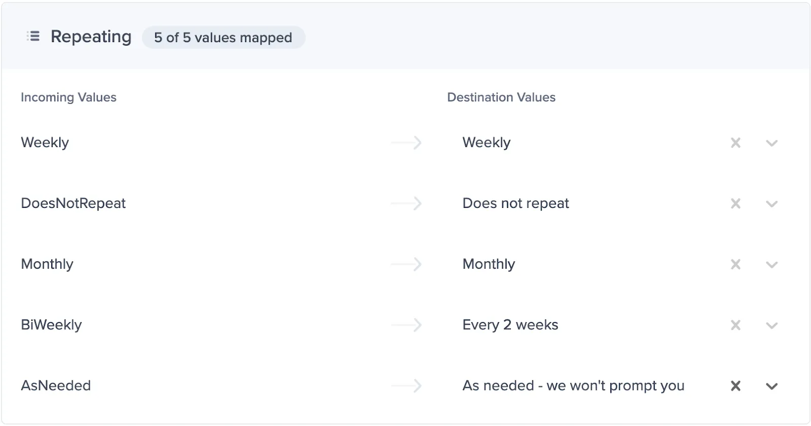This screenshot has width=811, height=426.
Task: Open the As needed dropdown chevron
Action: click(x=771, y=386)
